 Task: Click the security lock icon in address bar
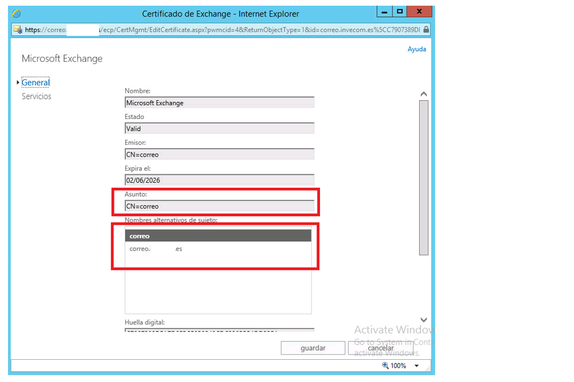[x=426, y=30]
